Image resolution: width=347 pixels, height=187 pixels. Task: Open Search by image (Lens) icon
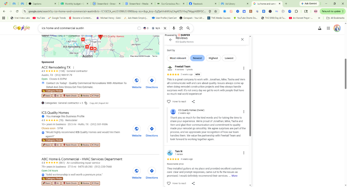[181, 28]
